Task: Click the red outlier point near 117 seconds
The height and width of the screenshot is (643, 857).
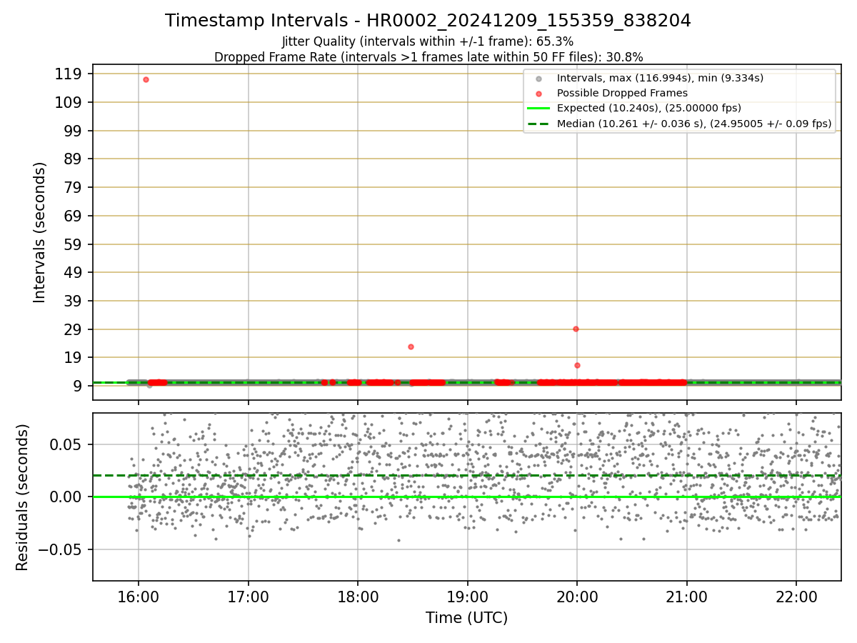Action: point(146,79)
